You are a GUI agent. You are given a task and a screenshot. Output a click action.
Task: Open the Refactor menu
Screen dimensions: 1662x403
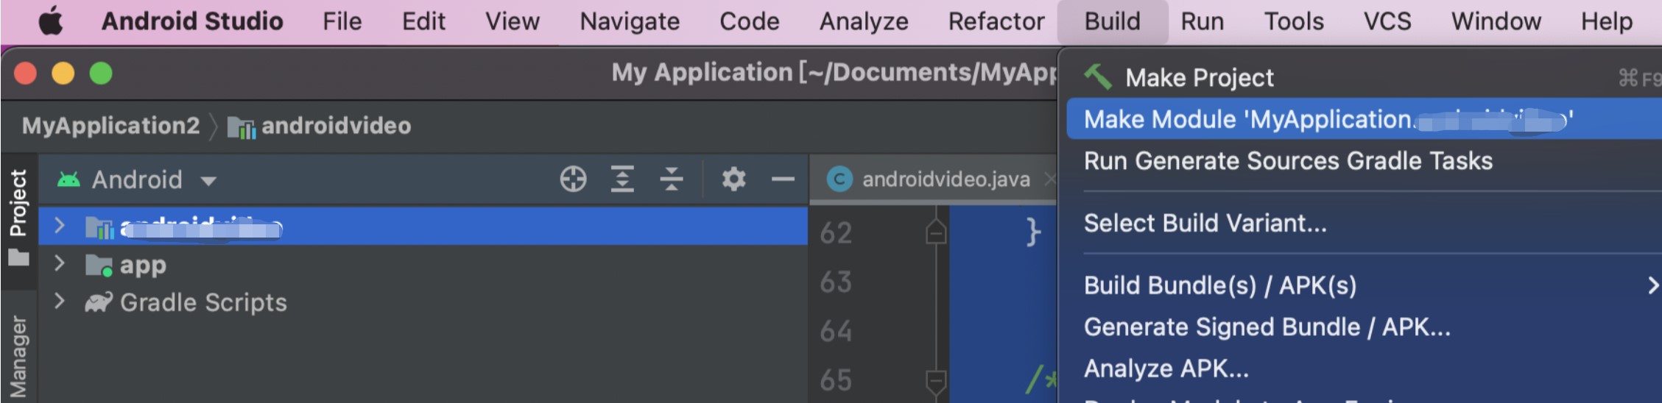(996, 21)
